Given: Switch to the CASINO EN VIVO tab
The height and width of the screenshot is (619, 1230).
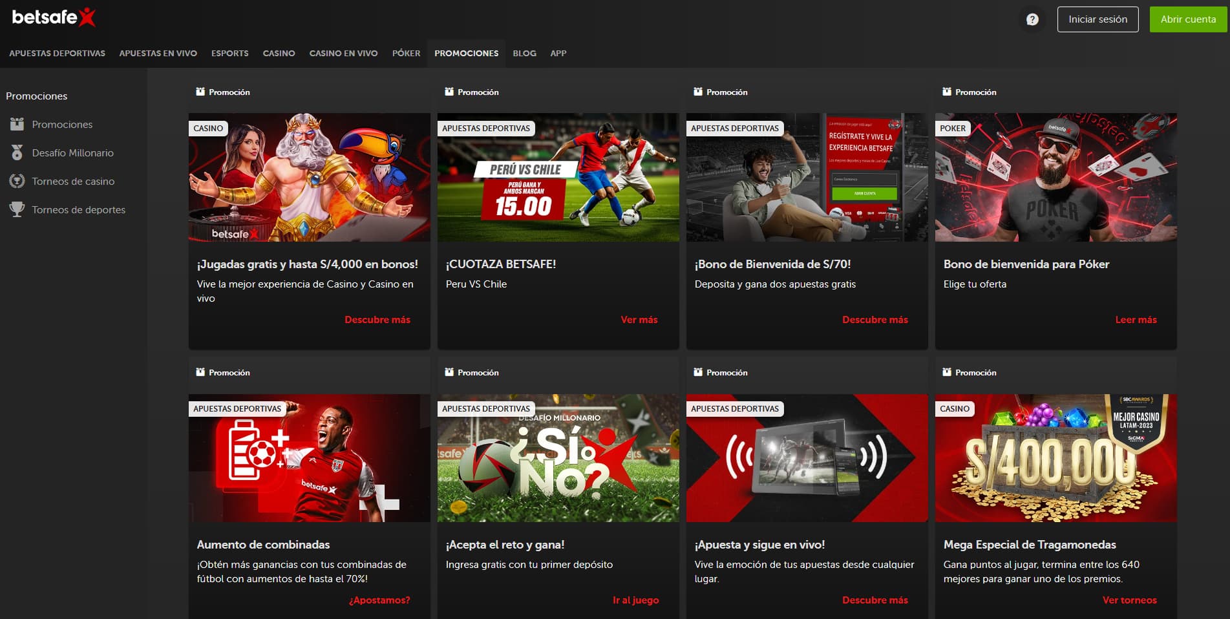Looking at the screenshot, I should pyautogui.click(x=343, y=53).
